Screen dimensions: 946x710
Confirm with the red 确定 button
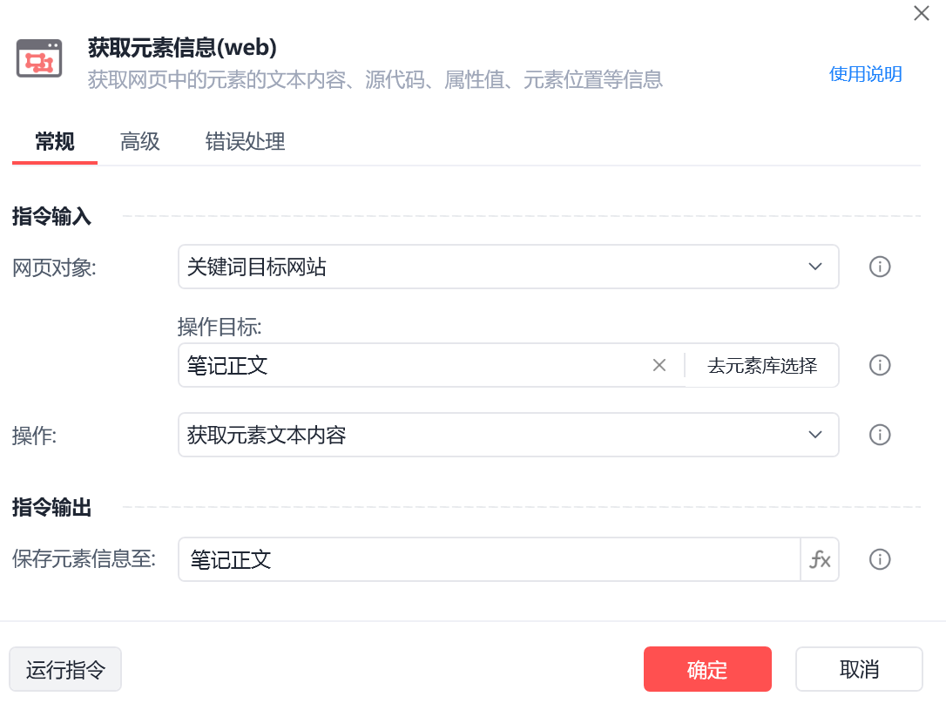[707, 669]
